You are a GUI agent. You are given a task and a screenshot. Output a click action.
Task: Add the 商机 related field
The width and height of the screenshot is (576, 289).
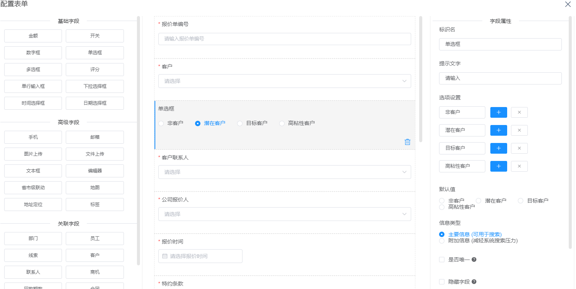pos(95,272)
